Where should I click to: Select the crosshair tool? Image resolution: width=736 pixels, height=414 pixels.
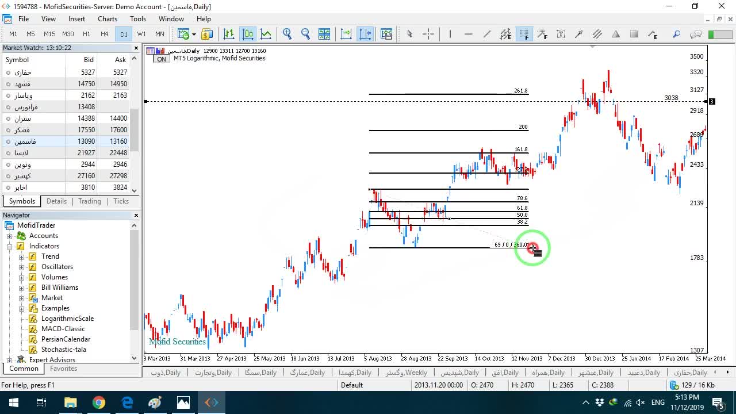428,34
